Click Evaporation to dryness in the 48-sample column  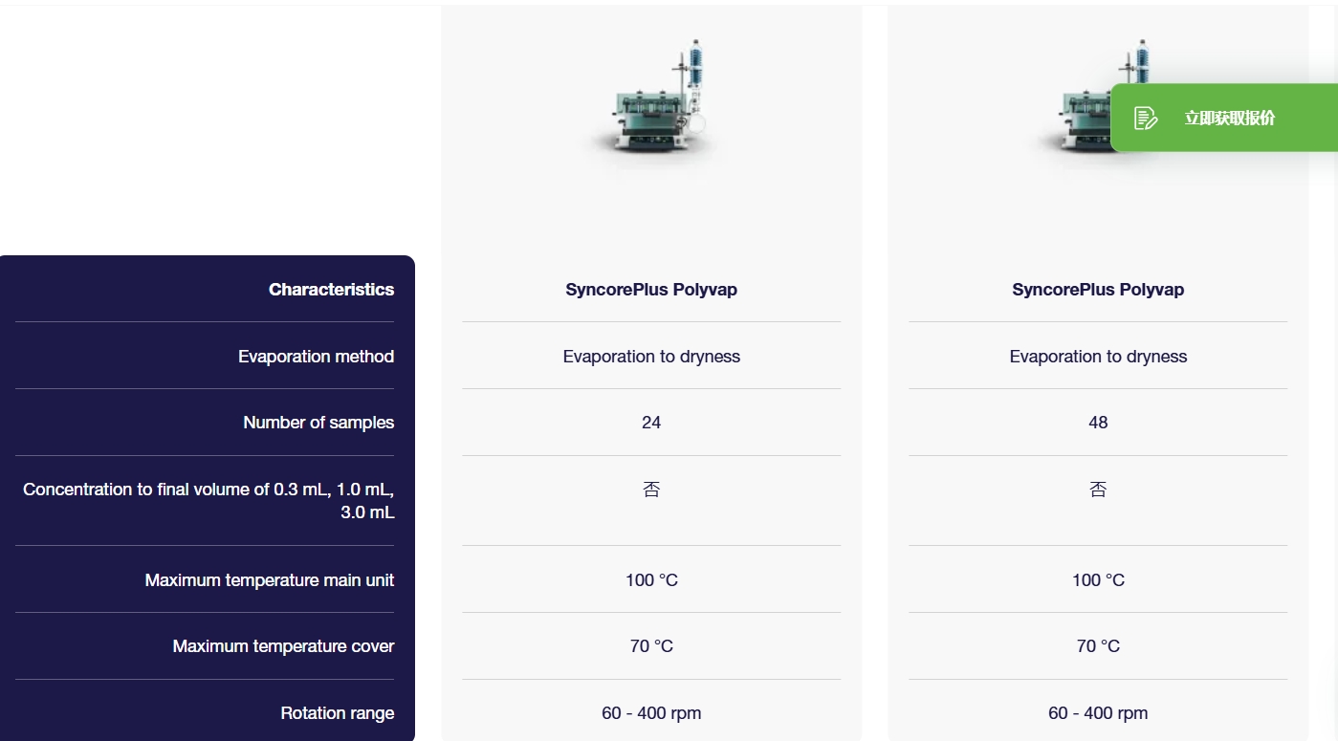[1098, 357]
